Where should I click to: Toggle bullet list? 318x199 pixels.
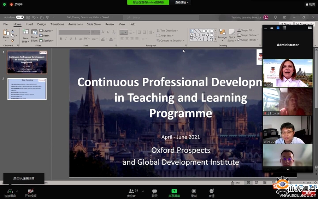click(x=122, y=32)
